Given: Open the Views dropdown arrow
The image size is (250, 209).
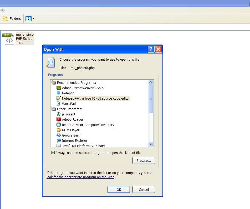Looking at the screenshot, I should pos(33,18).
